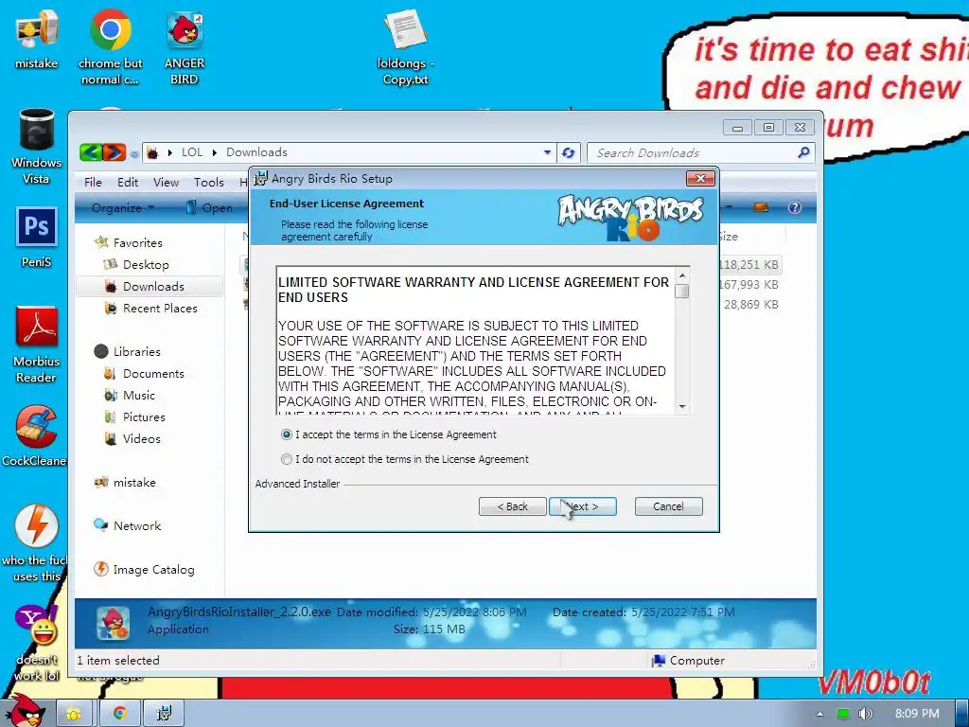Open the Tools menu
969x727 pixels.
click(208, 182)
